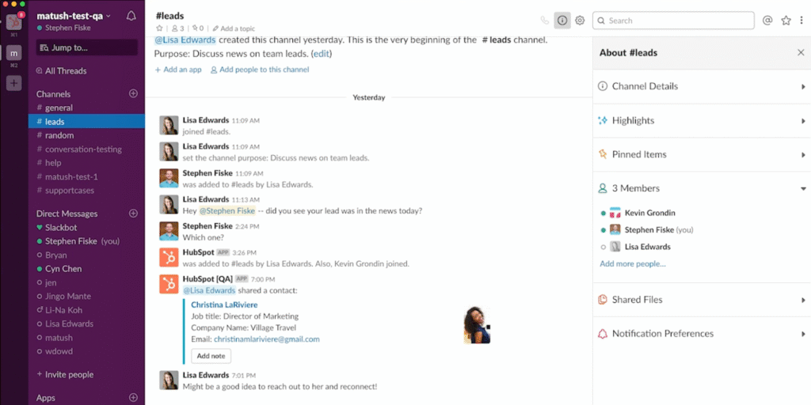Viewport: 811px width, 405px height.
Task: Add a new workspace with plus button
Action: pyautogui.click(x=14, y=82)
